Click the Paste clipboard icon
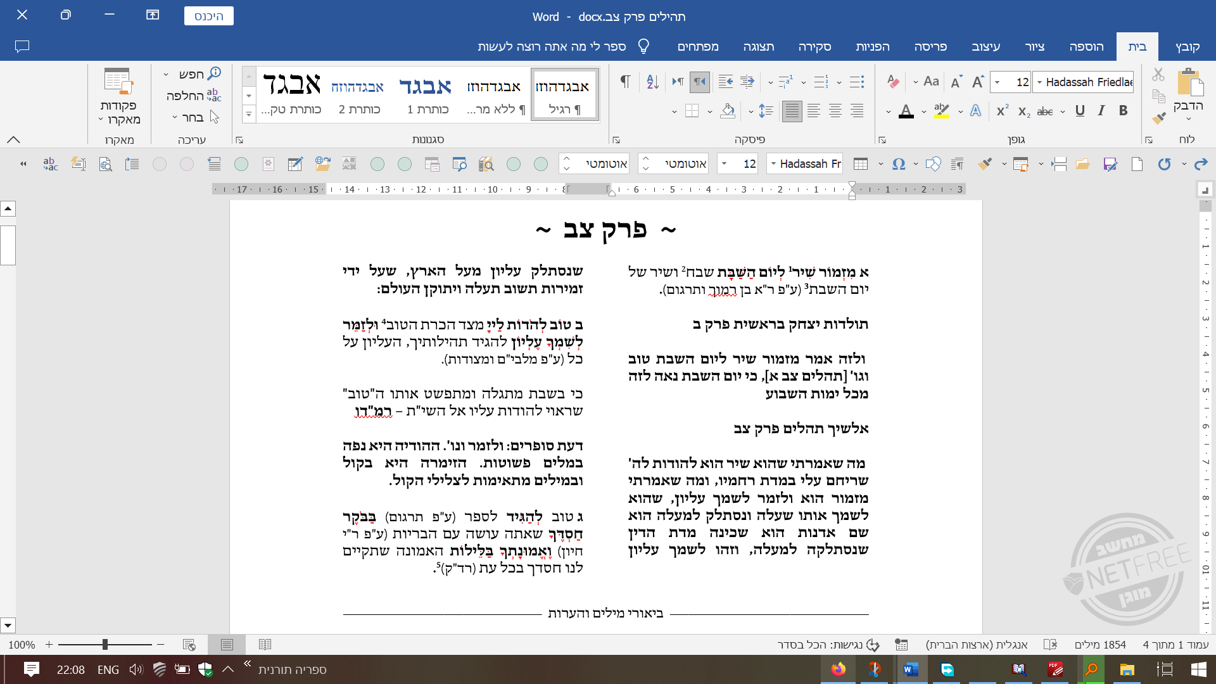The width and height of the screenshot is (1216, 684). 1190,83
